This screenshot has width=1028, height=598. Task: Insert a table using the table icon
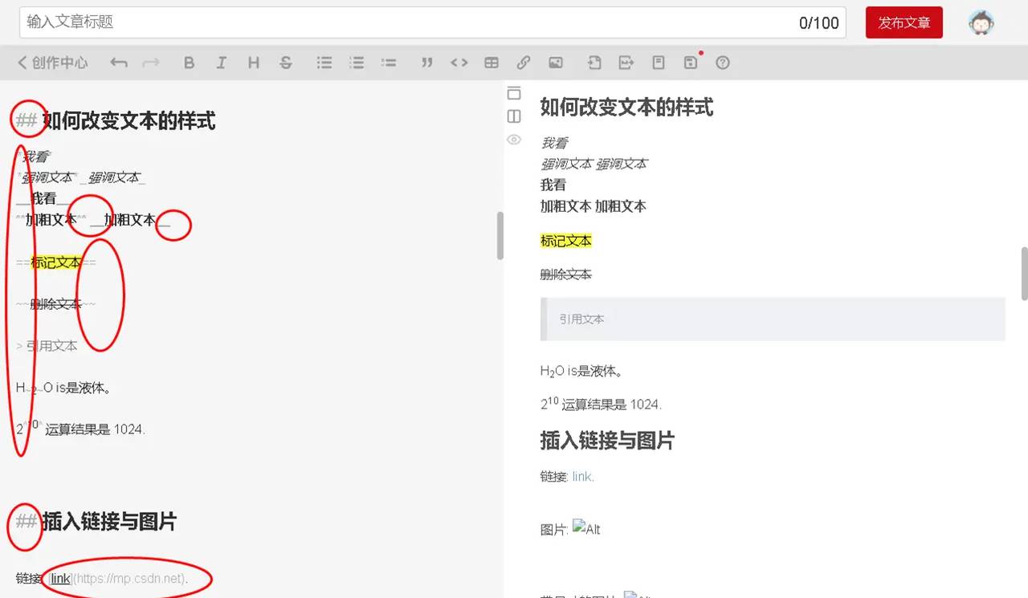pos(492,62)
